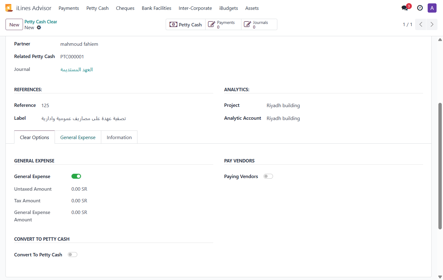This screenshot has width=443, height=280.
Task: Switch to the Clear Options tab
Action: click(34, 137)
